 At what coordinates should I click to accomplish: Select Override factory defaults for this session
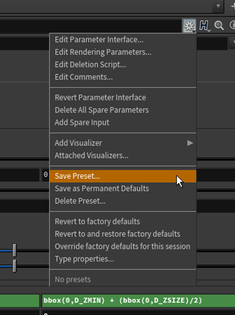pyautogui.click(x=122, y=247)
